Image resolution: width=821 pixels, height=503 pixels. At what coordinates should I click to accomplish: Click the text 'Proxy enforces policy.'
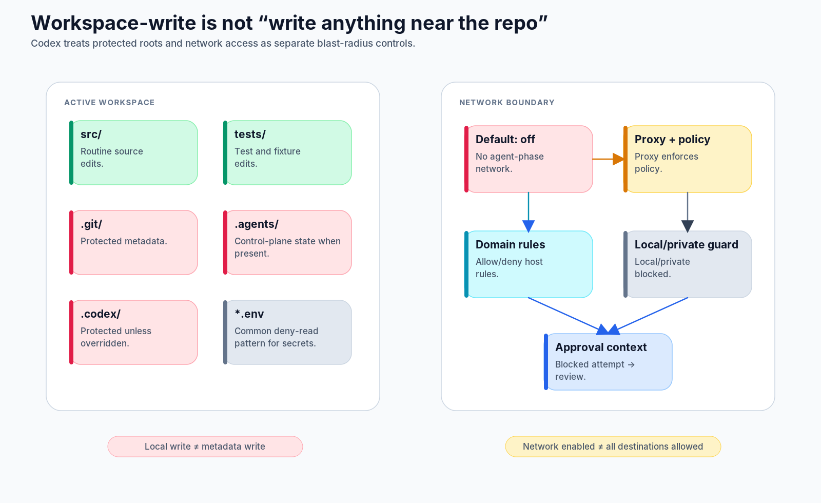[666, 163]
